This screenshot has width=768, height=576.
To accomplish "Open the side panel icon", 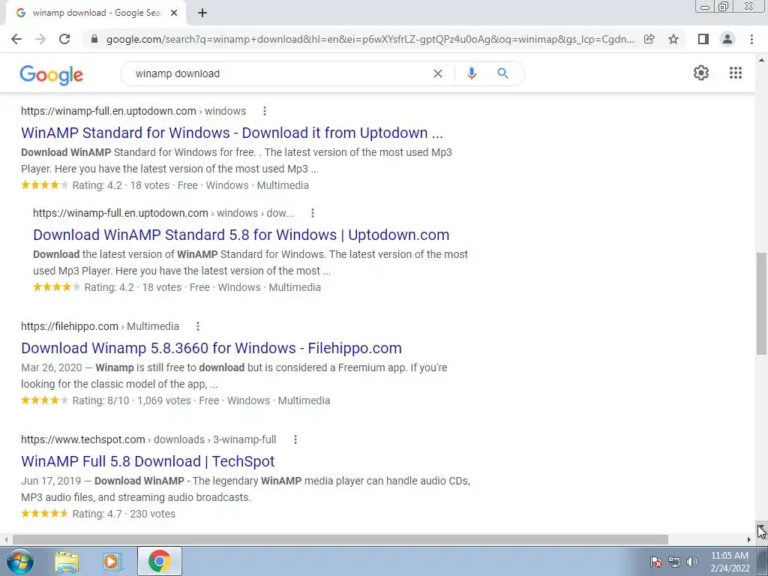I will (x=703, y=39).
